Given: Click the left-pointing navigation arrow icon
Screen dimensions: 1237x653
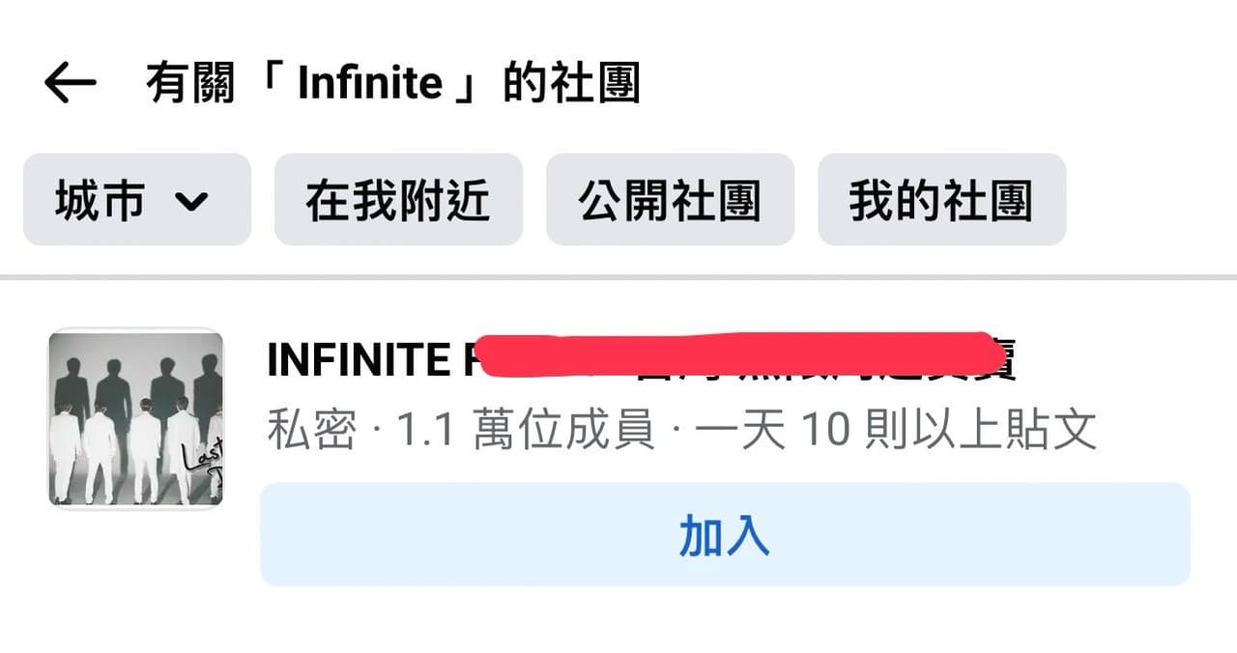Looking at the screenshot, I should click(68, 82).
